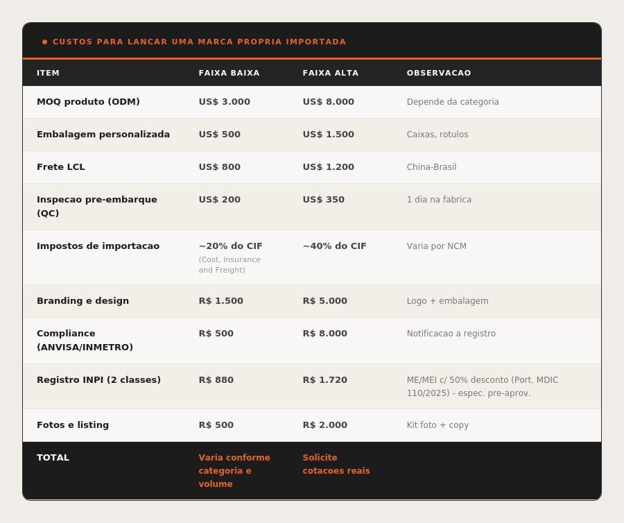Screen dimensions: 624x523
Task: Select the table title heading text
Action: (x=200, y=42)
